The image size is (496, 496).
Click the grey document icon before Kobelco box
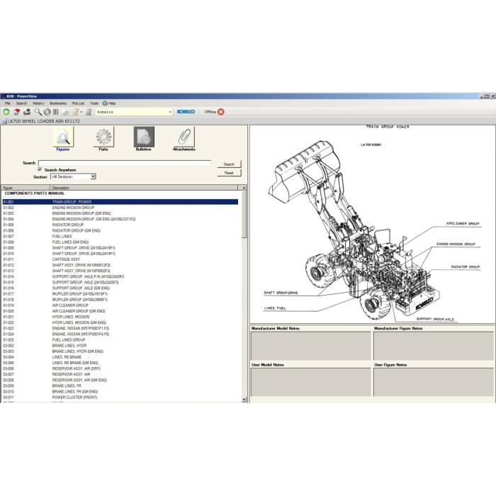pyautogui.click(x=89, y=112)
